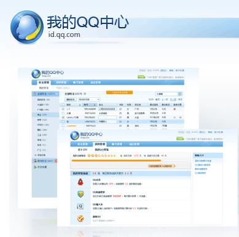Click remark field in third friend row
The width and height of the screenshot is (239, 237).
pyautogui.click(x=108, y=118)
